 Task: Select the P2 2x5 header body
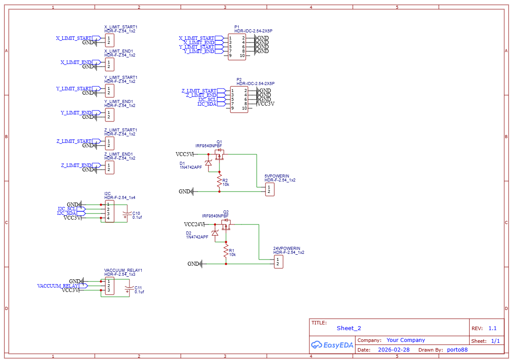click(x=239, y=100)
